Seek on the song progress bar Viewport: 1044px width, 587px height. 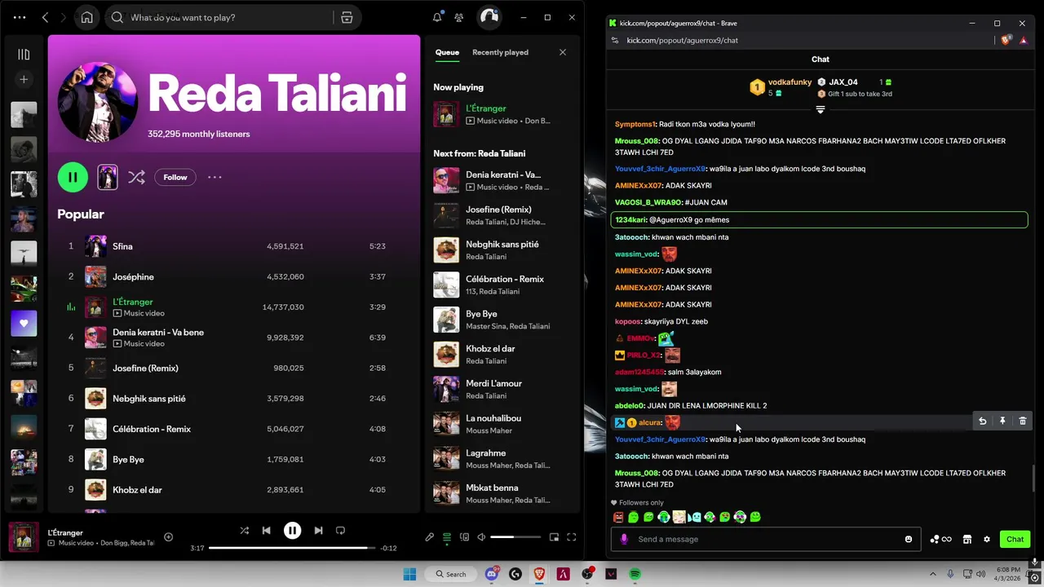[x=292, y=548]
